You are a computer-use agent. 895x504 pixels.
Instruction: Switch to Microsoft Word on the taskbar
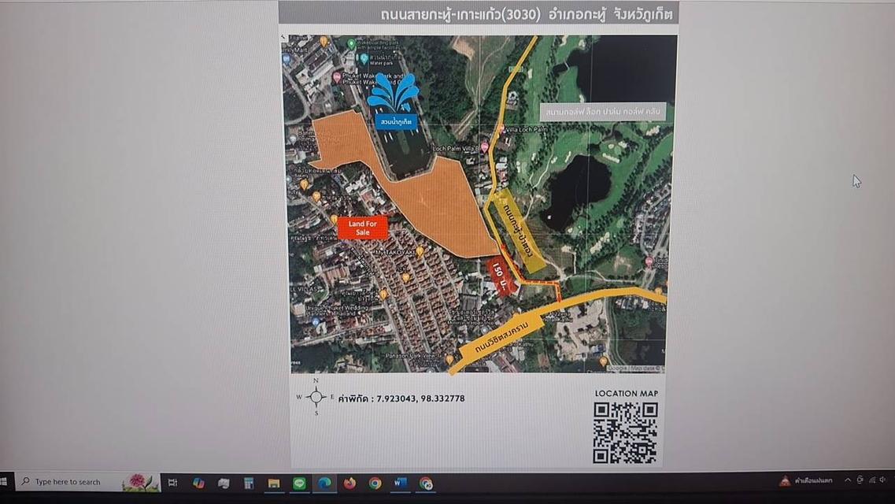point(400,484)
